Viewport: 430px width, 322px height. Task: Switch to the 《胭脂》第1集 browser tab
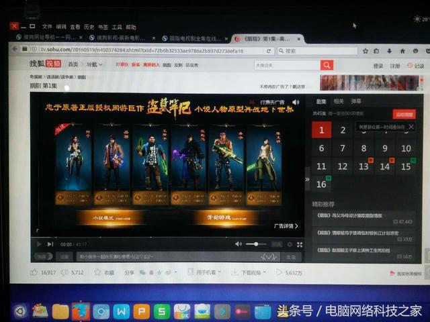point(267,39)
